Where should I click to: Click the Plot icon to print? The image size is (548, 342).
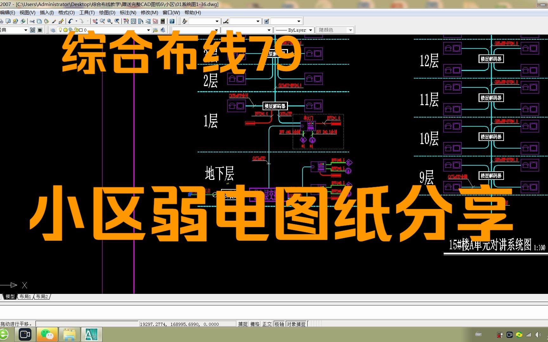click(x=2, y=21)
